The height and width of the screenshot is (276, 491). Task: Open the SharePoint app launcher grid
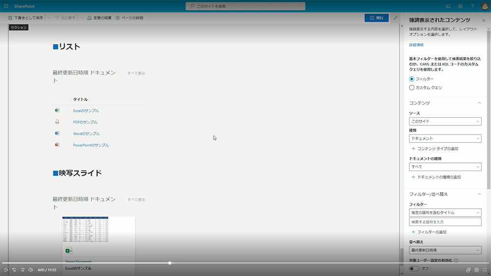point(6,6)
